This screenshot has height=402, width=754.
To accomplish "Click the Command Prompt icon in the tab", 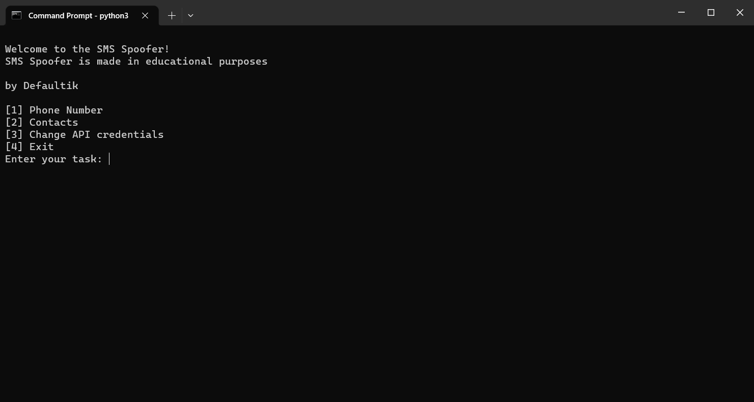I will [x=16, y=15].
